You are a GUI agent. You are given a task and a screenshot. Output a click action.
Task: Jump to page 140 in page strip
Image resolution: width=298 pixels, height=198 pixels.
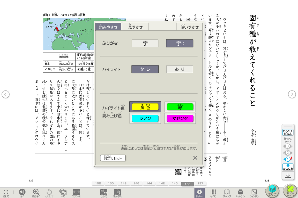coord(175,184)
